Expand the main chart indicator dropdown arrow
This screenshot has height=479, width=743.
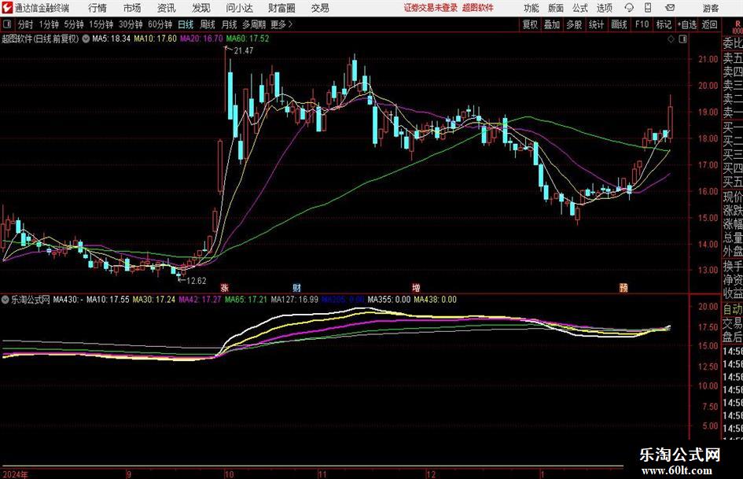86,39
